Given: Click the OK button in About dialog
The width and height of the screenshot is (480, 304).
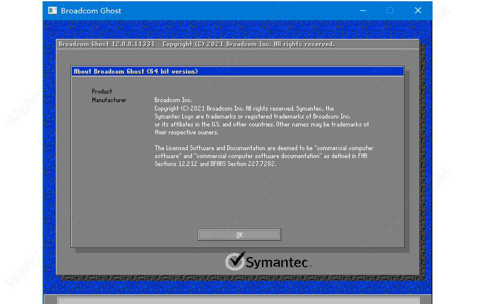Looking at the screenshot, I should point(239,235).
